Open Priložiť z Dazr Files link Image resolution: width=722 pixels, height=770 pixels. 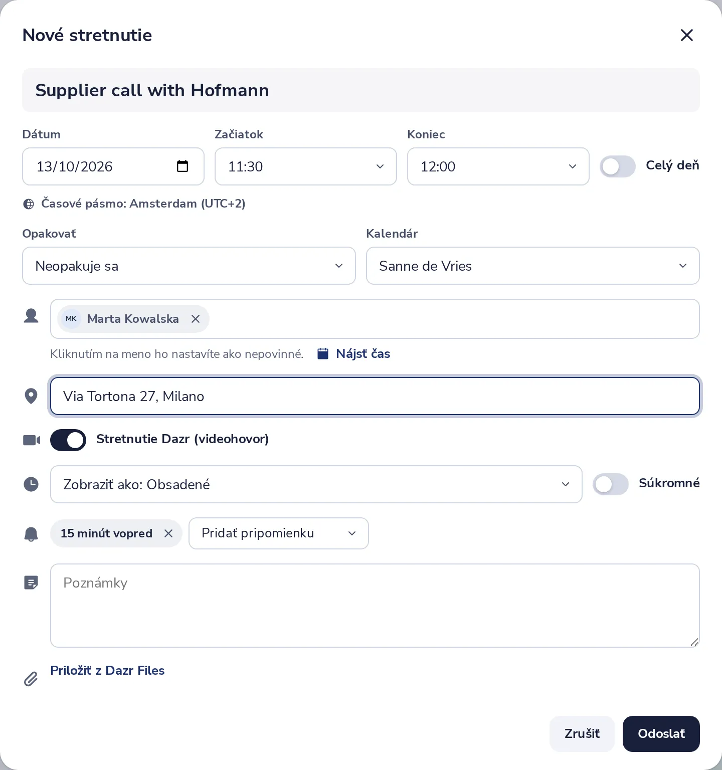pyautogui.click(x=107, y=671)
